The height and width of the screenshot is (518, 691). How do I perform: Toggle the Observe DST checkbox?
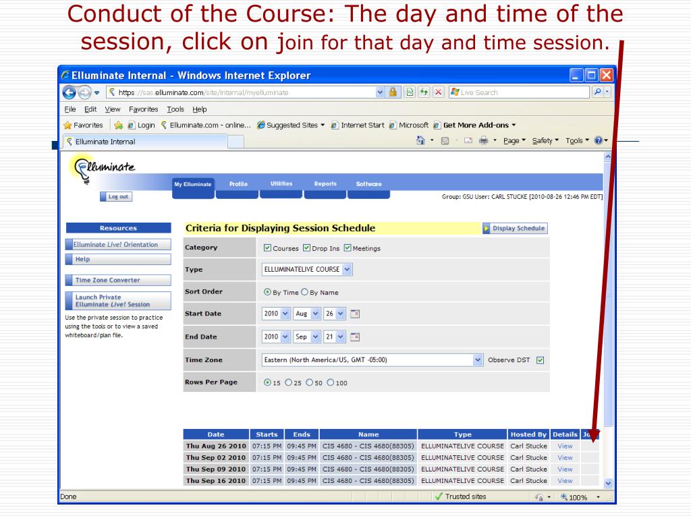(541, 360)
